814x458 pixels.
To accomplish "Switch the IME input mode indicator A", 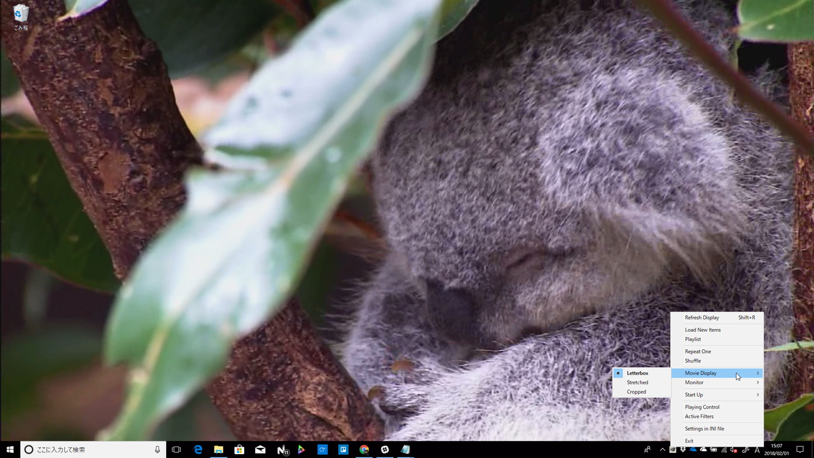I will click(x=757, y=450).
